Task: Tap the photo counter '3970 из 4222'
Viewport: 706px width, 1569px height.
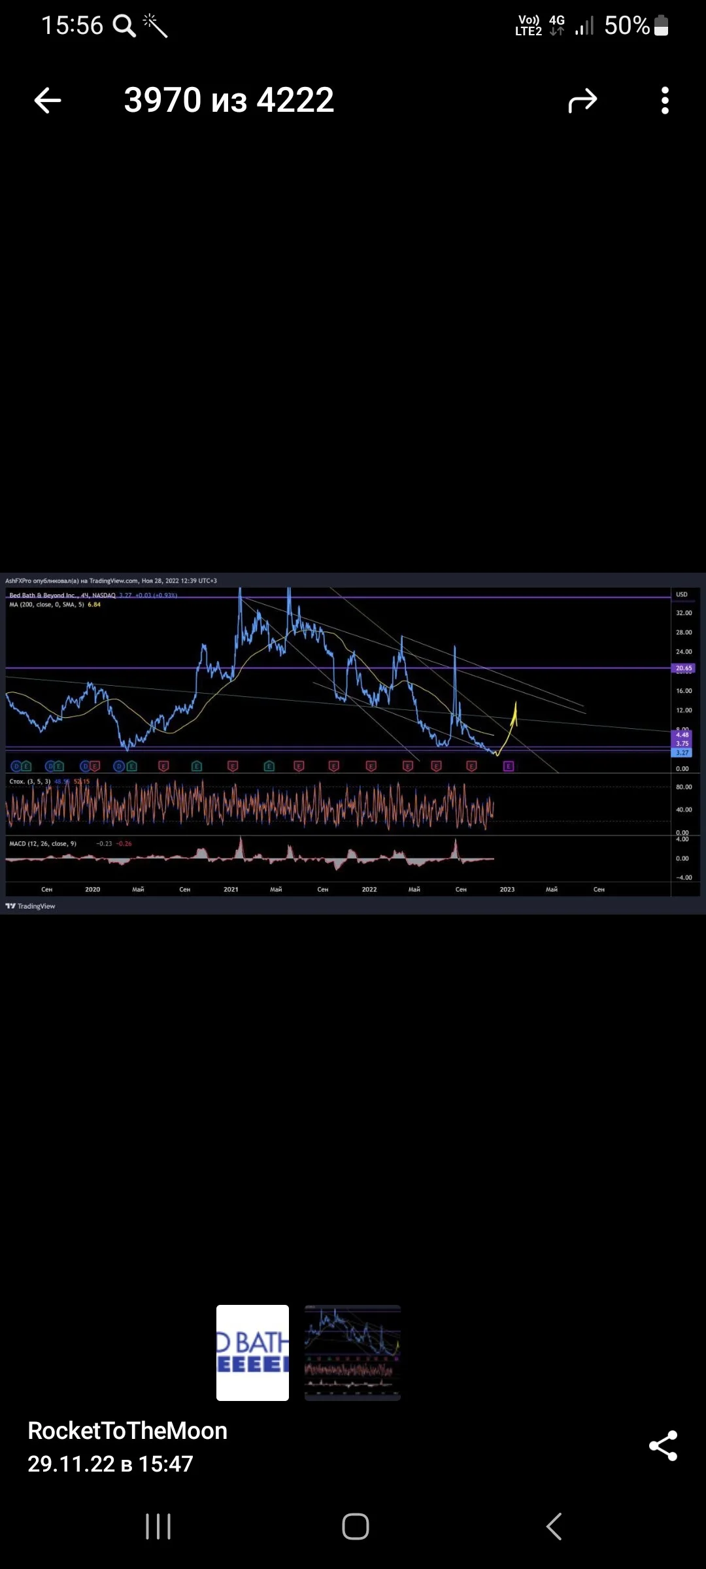Action: pos(229,100)
